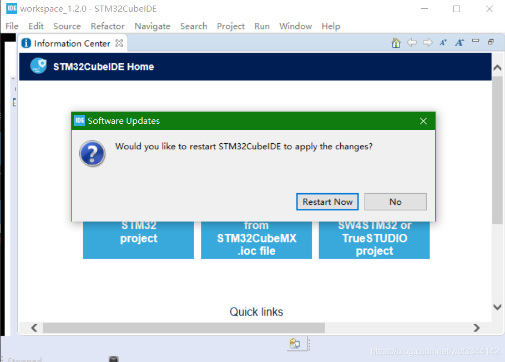This screenshot has width=505, height=362.
Task: Minimize the STM32CubeIDE window
Action: [x=425, y=9]
